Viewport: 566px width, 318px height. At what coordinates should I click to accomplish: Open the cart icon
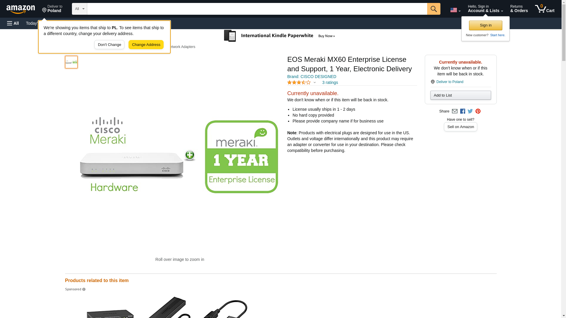click(544, 9)
